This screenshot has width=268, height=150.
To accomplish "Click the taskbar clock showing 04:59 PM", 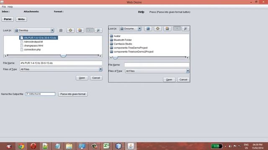I will tap(257, 146).
